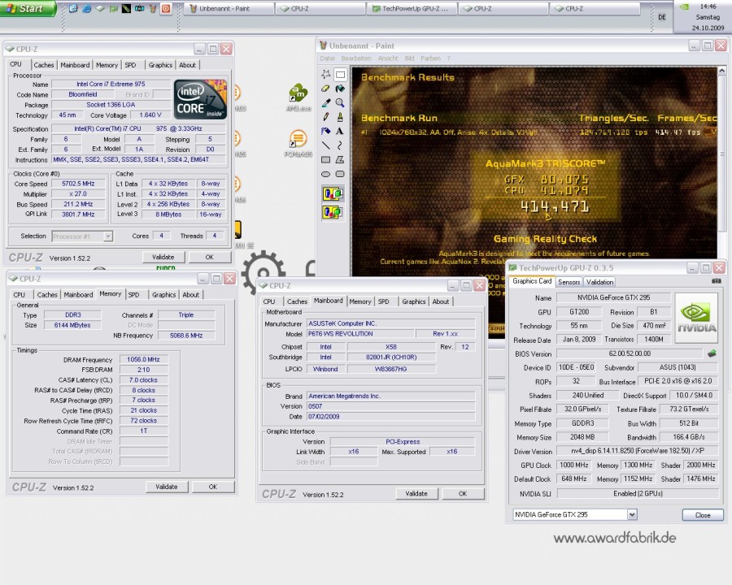Expand the GPU selector dropdown in GPU-Z

pos(632,514)
